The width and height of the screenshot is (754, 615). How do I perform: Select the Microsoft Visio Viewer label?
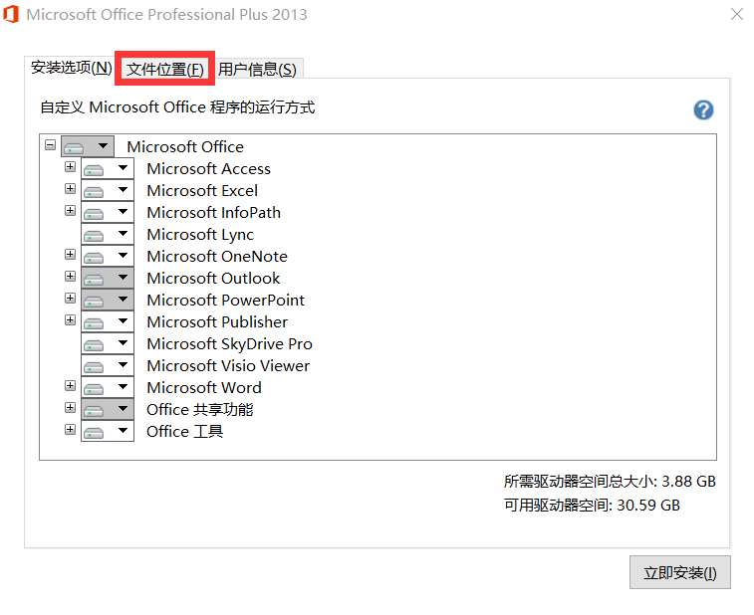point(228,365)
